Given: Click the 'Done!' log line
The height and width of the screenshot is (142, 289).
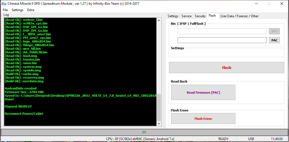Looking at the screenshot, I should (x=9, y=99).
